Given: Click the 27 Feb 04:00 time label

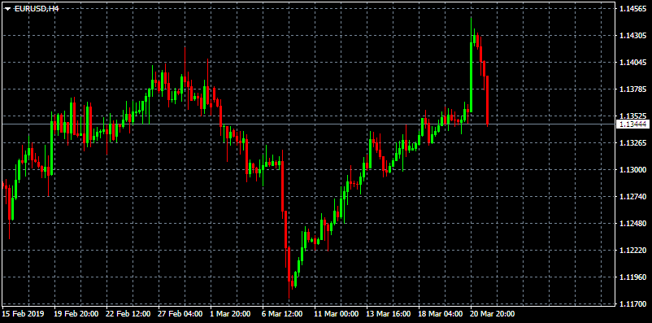Looking at the screenshot, I should (x=180, y=313).
